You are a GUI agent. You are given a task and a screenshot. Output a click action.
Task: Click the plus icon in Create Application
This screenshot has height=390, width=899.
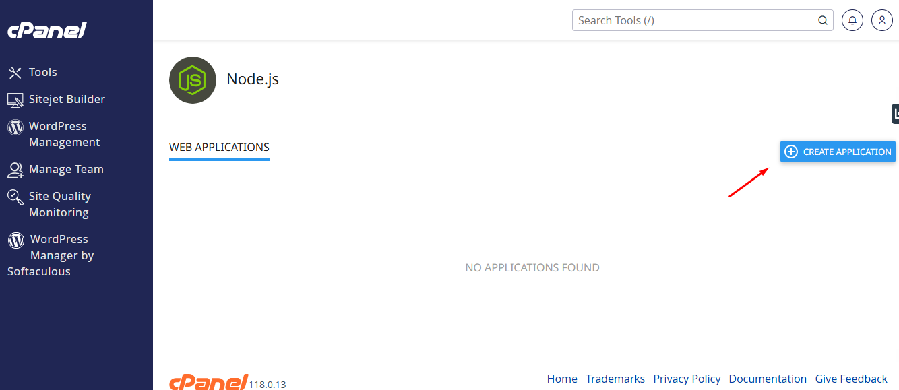(791, 152)
